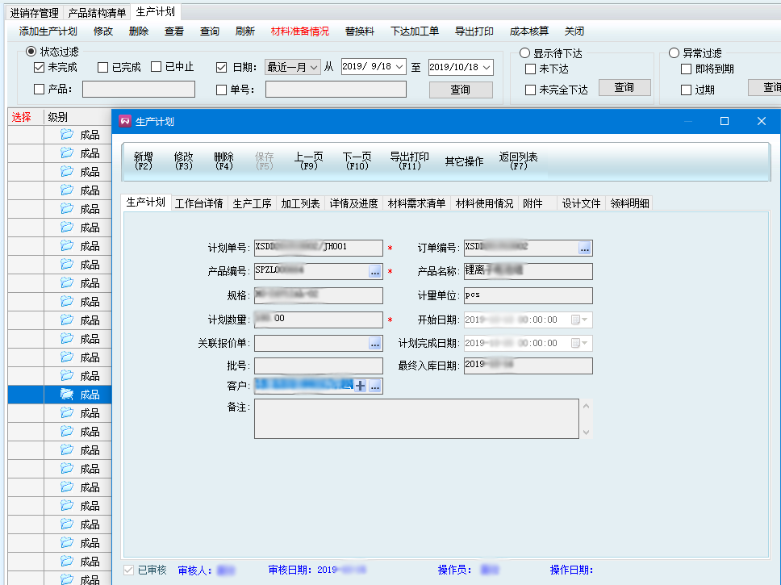
Task: Open the 关联报价单 lookup ellipsis button
Action: pos(375,343)
